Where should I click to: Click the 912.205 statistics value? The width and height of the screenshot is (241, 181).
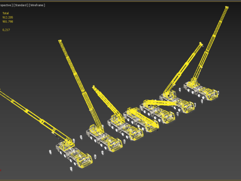[8, 17]
